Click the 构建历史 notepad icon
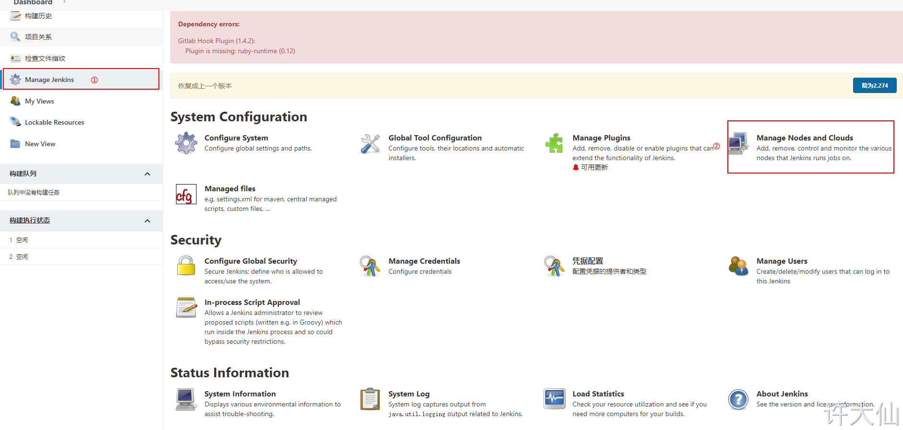 15,16
